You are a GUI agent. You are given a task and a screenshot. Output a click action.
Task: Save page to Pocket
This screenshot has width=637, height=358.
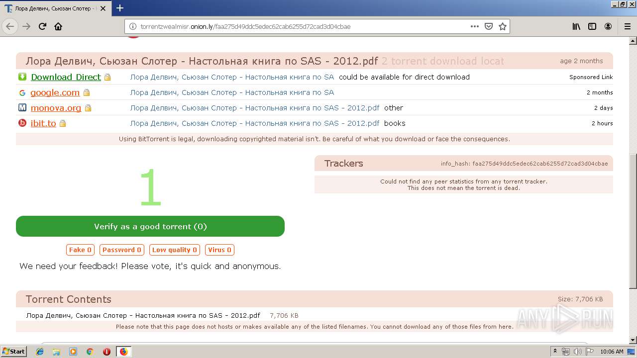point(489,26)
